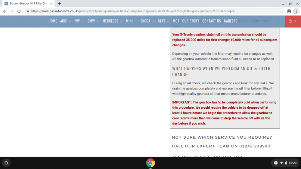This screenshot has height=169, width=301.
Task: Click the tray plus notification icon
Action: click(x=276, y=163)
